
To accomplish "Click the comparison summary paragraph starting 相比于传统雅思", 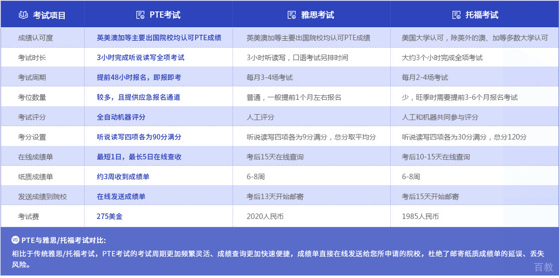I will [278, 259].
